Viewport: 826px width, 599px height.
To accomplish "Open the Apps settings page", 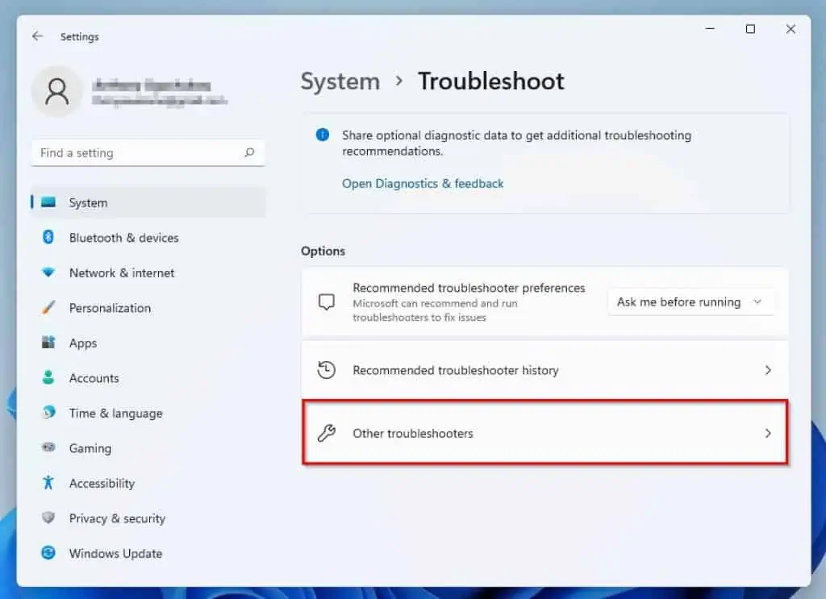I will click(148, 343).
